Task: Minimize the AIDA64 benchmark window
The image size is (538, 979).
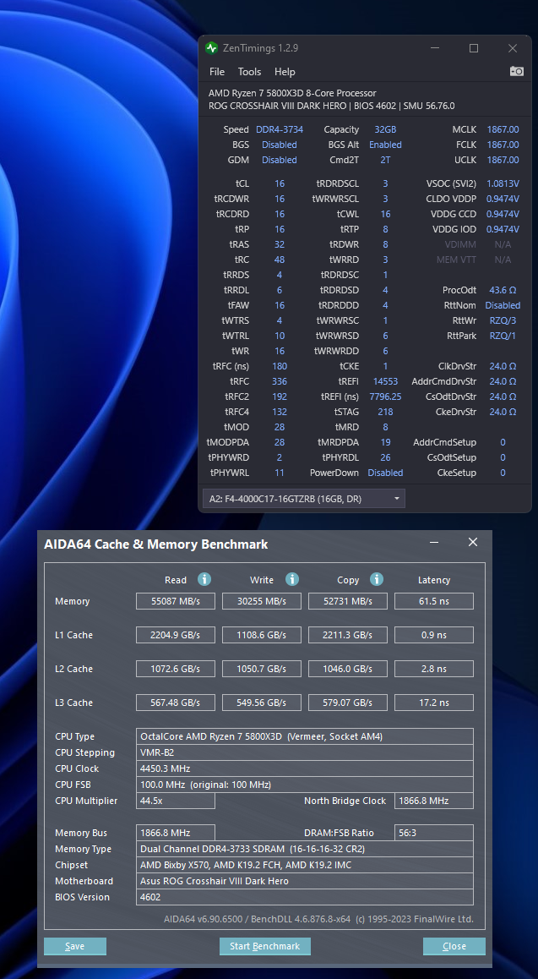Action: [434, 542]
